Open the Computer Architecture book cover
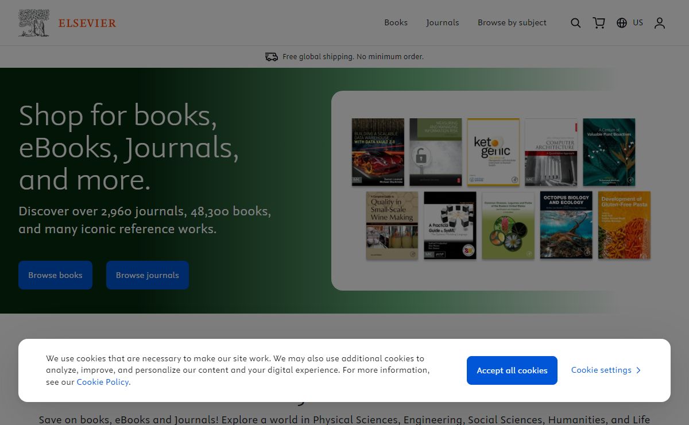 point(551,152)
